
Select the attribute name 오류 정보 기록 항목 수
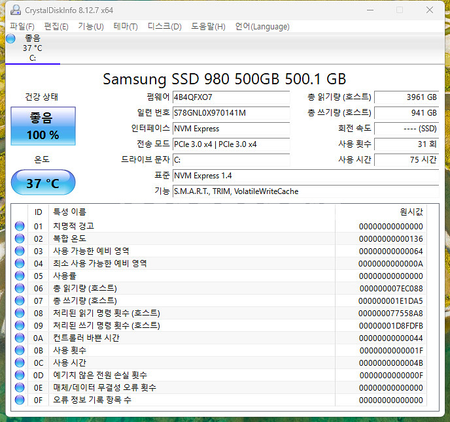click(x=92, y=400)
